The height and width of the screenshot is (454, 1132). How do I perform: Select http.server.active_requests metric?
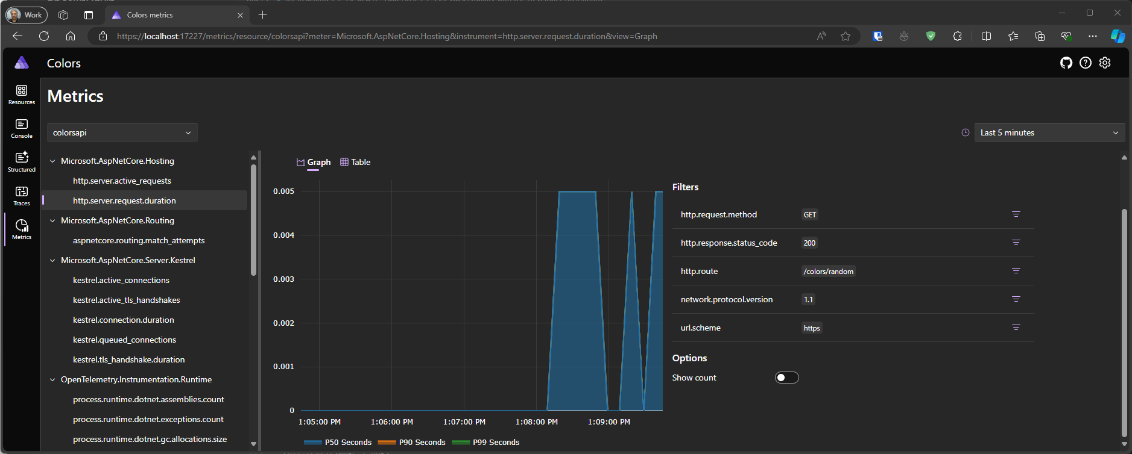point(122,181)
